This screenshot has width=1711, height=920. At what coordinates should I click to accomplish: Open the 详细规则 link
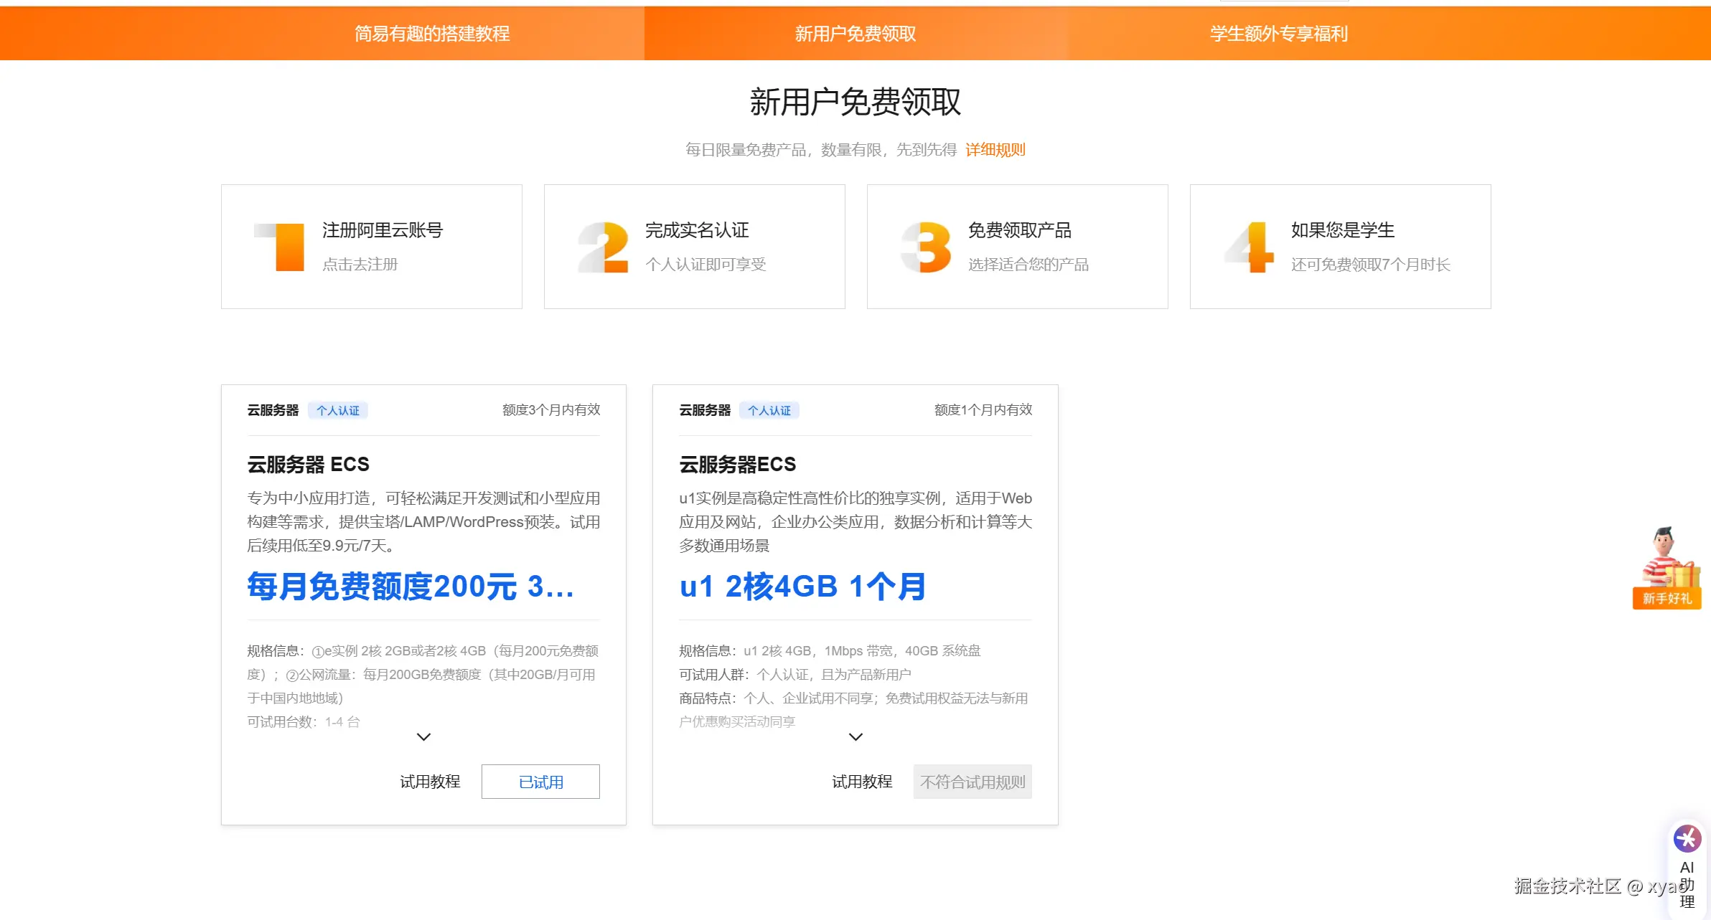pyautogui.click(x=995, y=150)
